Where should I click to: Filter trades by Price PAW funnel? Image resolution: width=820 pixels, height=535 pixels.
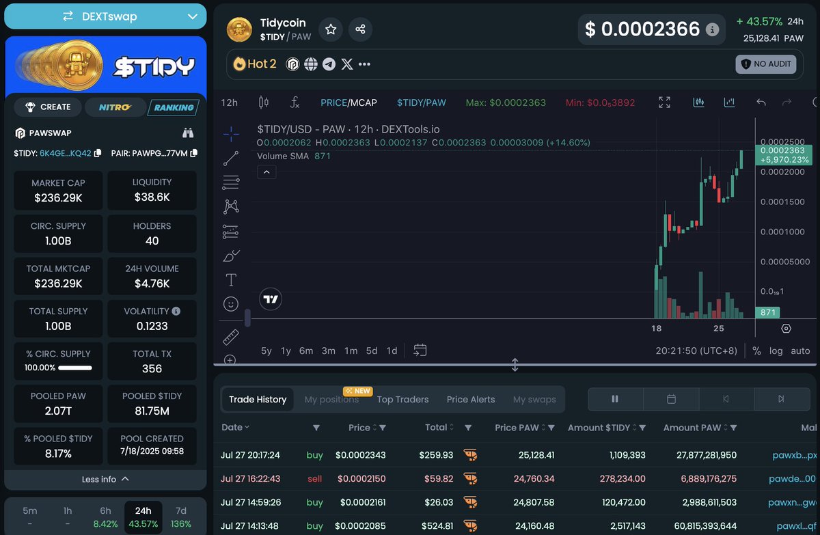551,428
